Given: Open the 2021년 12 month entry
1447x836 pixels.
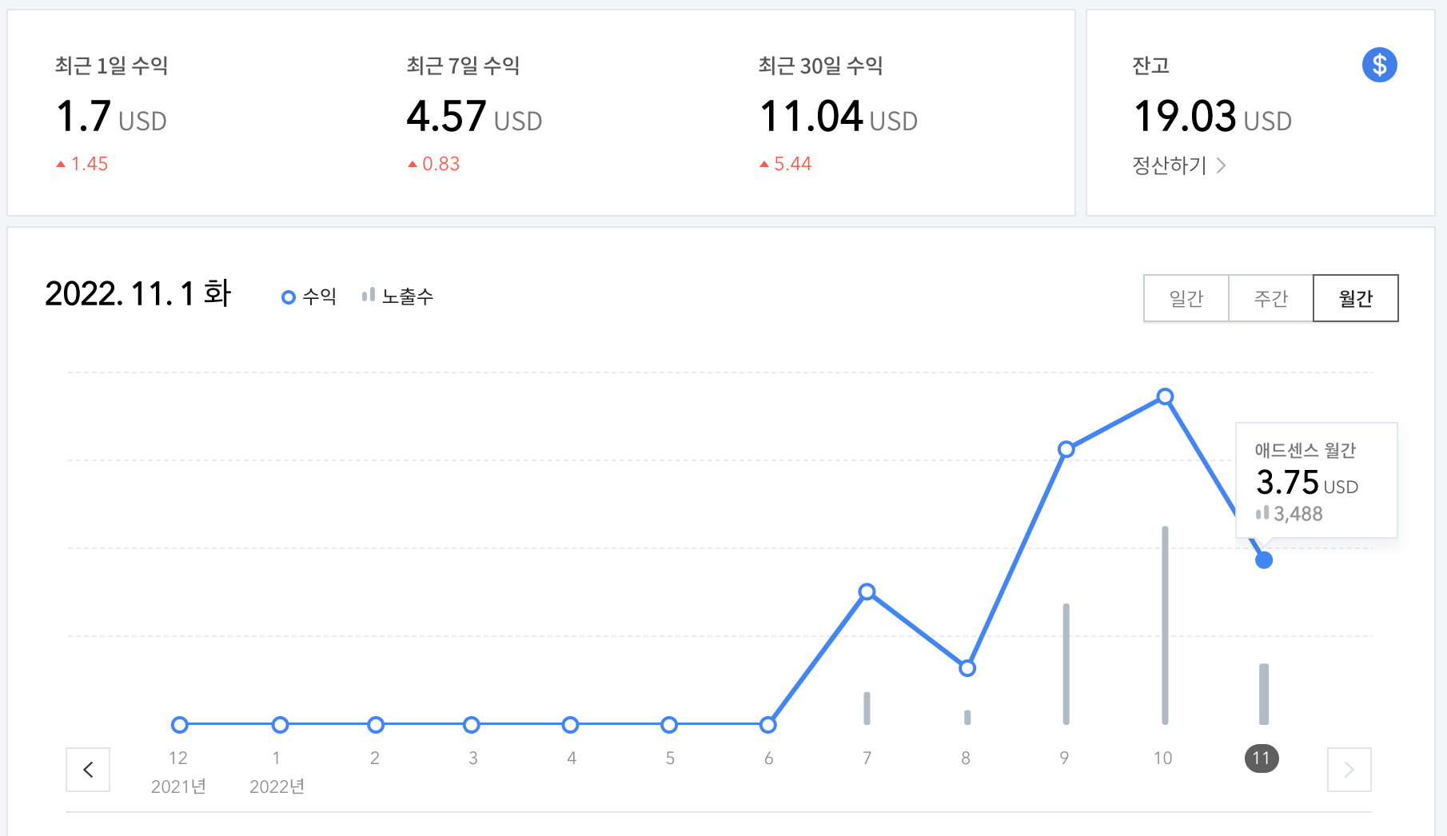Looking at the screenshot, I should [x=178, y=758].
